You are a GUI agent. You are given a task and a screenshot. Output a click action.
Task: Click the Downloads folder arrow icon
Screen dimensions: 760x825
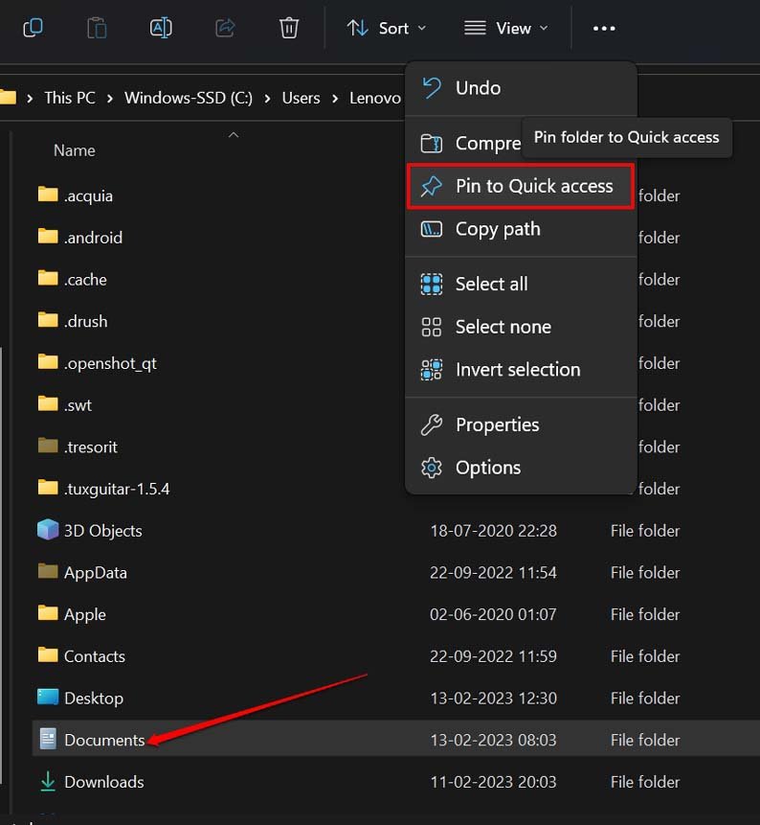point(48,782)
